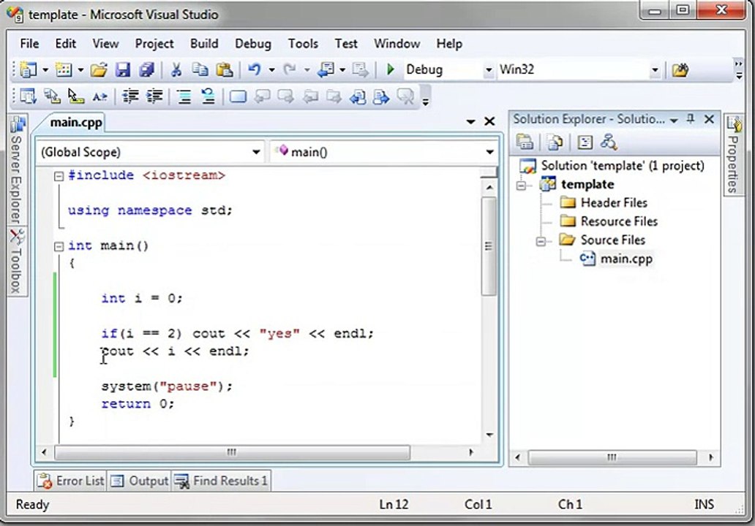Image resolution: width=755 pixels, height=526 pixels.
Task: Pin the Solution Explorer auto-hide pushpin
Action: click(691, 119)
